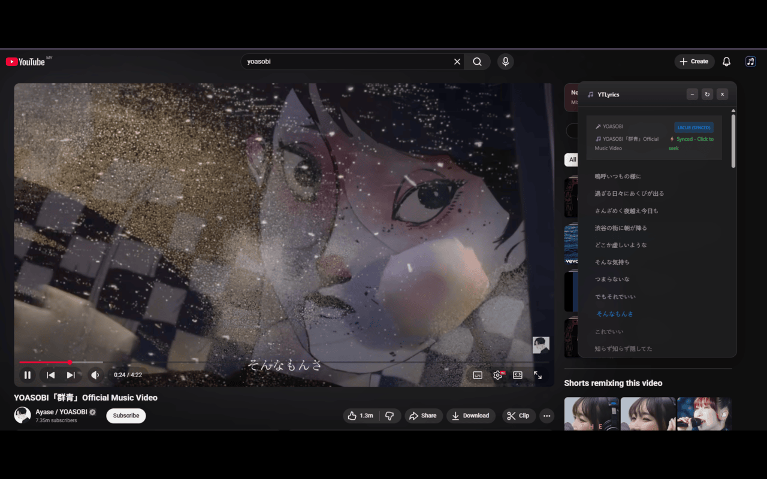Open the player settings gear

[497, 375]
